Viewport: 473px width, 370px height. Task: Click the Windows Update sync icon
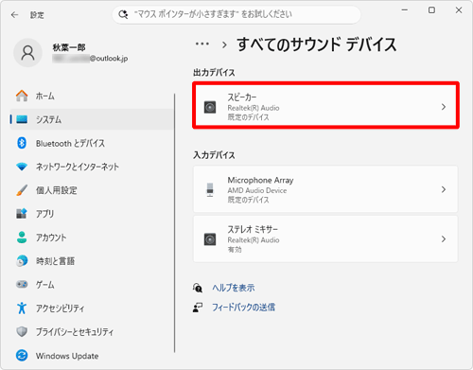[22, 356]
